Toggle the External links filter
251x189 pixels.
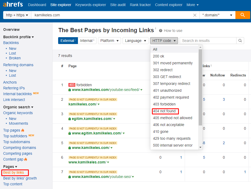point(68,41)
